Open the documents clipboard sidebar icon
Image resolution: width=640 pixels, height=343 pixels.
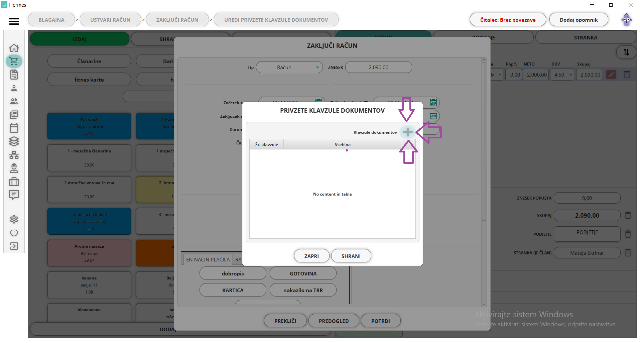tap(14, 75)
